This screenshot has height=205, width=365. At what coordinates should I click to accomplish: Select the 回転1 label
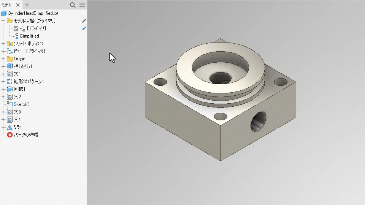[19, 89]
